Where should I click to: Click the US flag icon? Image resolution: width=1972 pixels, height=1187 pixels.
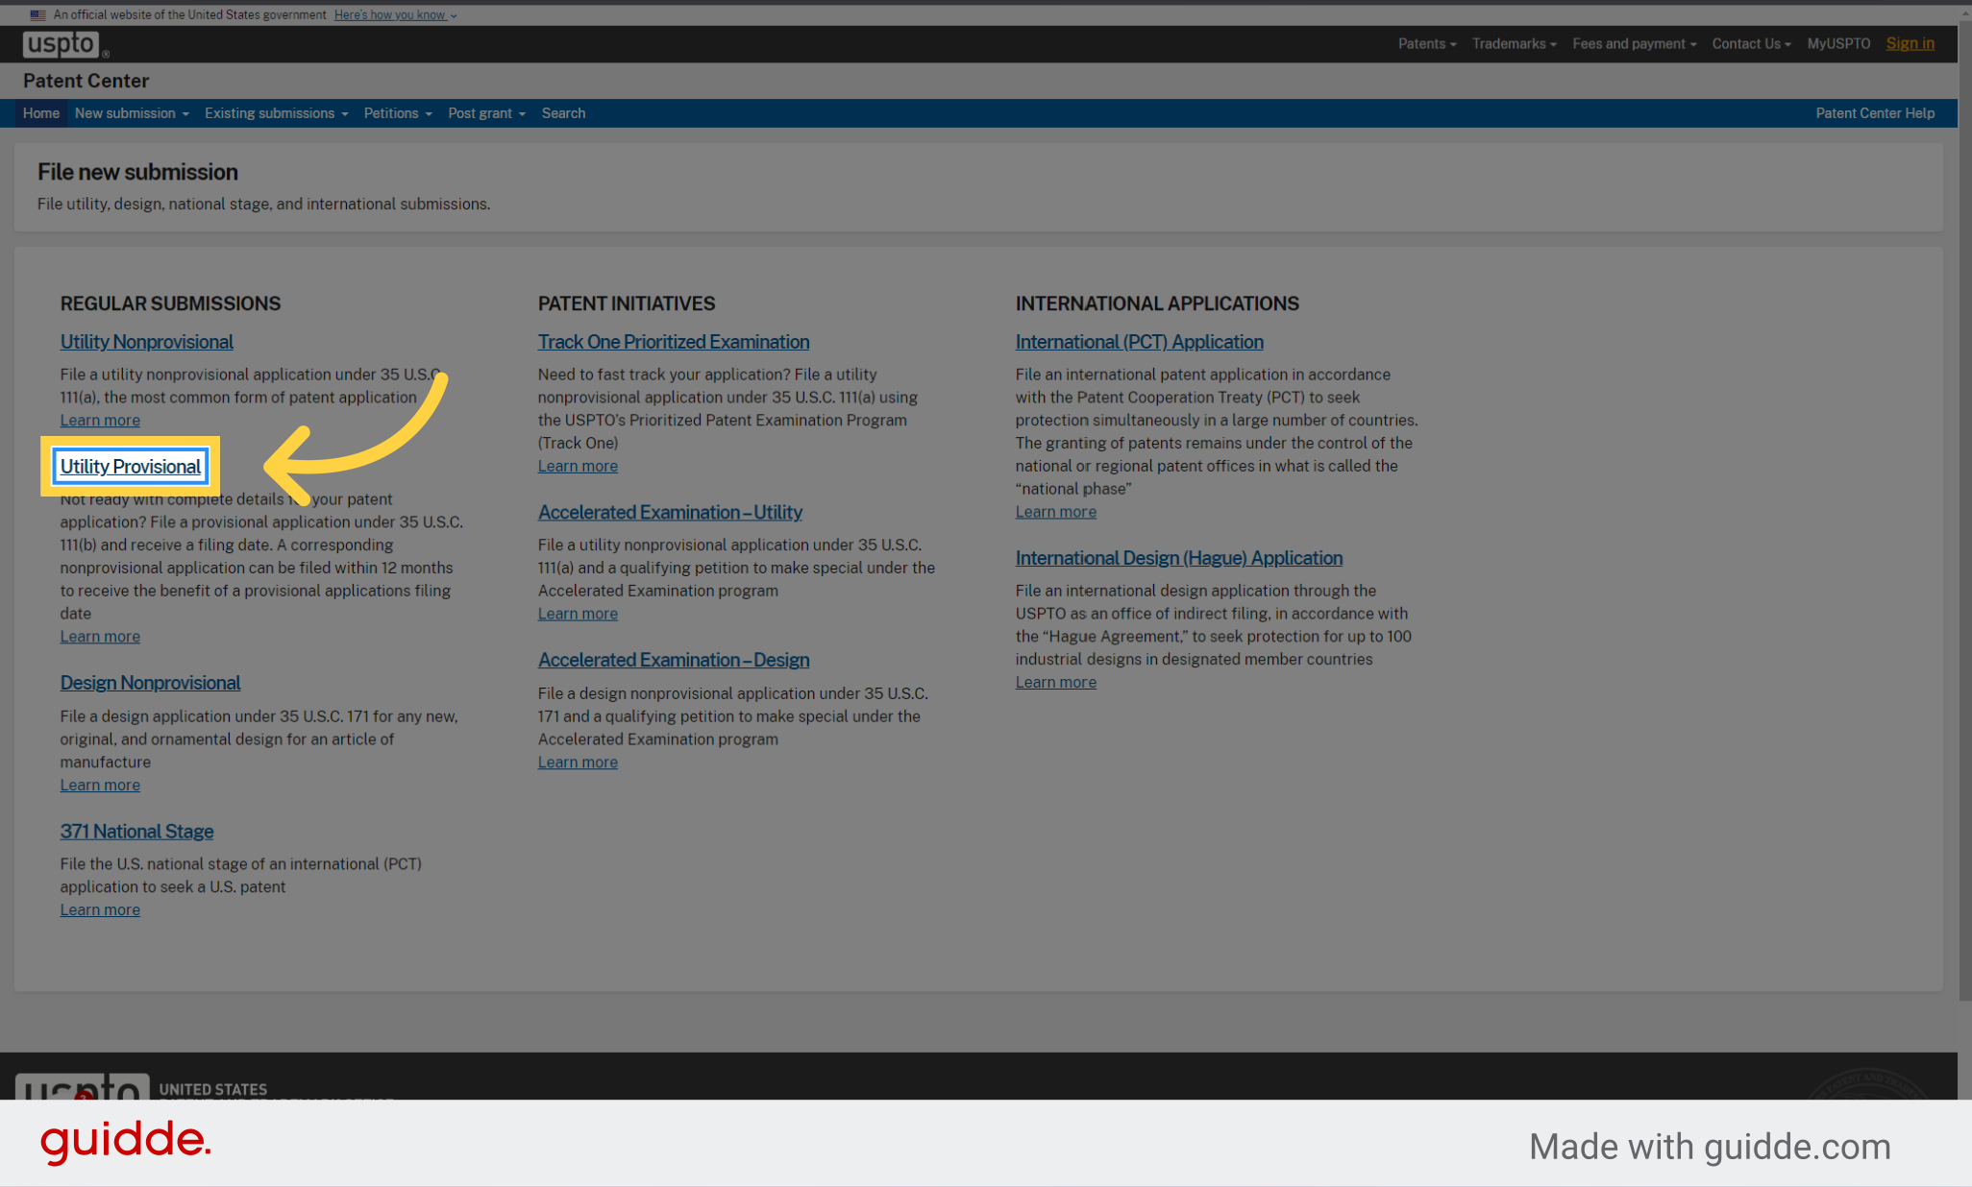(37, 14)
